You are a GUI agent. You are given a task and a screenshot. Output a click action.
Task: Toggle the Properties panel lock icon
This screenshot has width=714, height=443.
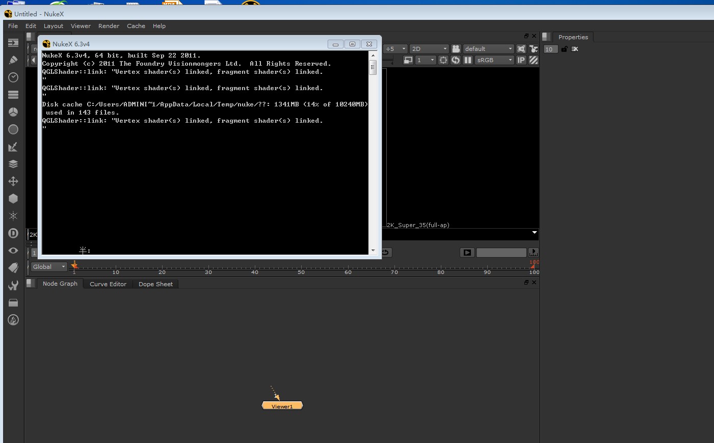564,49
